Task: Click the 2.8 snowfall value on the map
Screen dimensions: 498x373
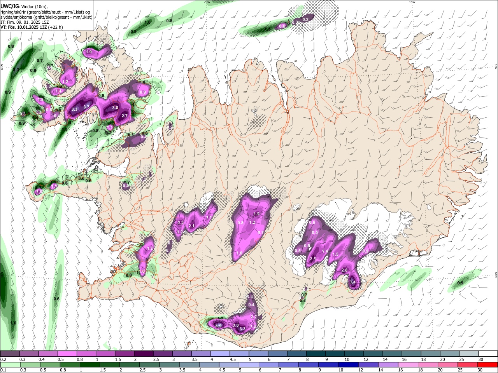Action: (x=344, y=270)
